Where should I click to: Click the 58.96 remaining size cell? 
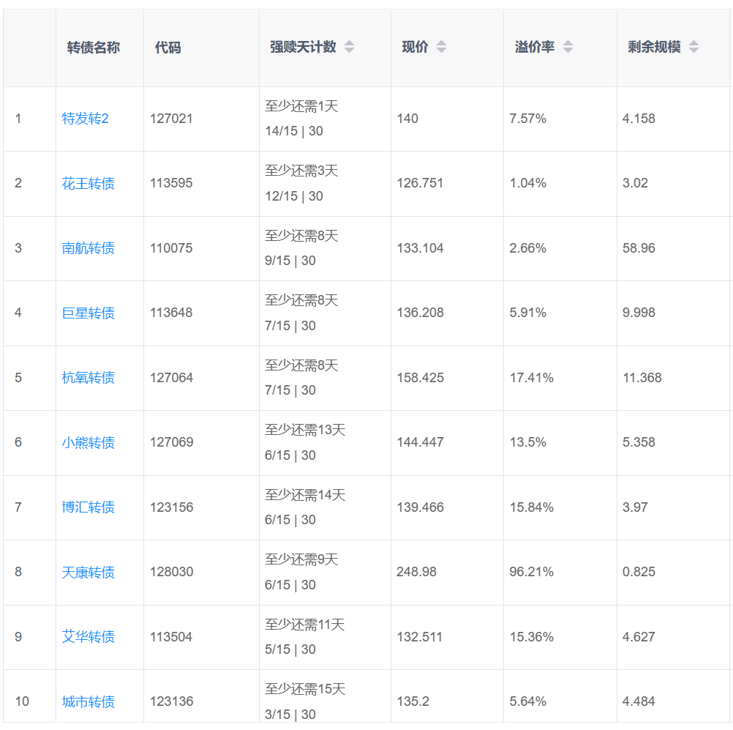coord(639,248)
